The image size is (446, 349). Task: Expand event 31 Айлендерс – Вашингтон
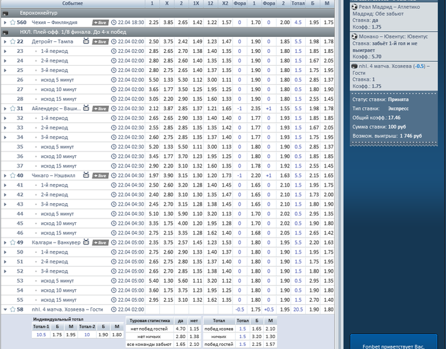pos(5,108)
